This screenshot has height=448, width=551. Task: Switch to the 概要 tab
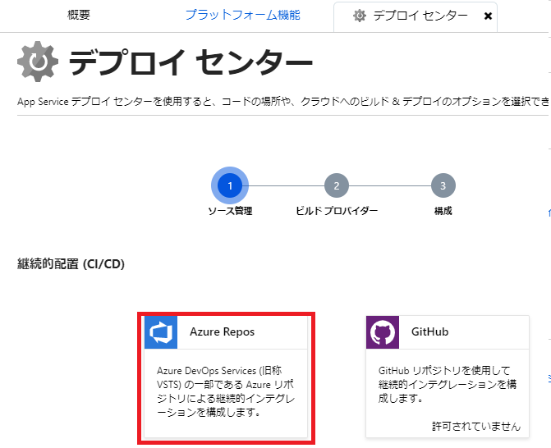pyautogui.click(x=79, y=15)
